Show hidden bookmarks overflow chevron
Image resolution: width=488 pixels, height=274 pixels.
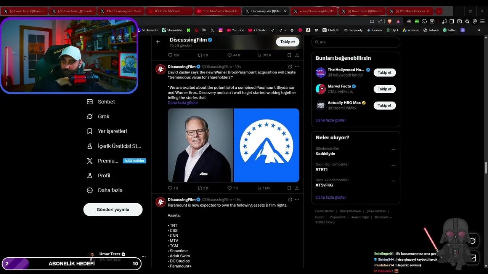point(478,30)
